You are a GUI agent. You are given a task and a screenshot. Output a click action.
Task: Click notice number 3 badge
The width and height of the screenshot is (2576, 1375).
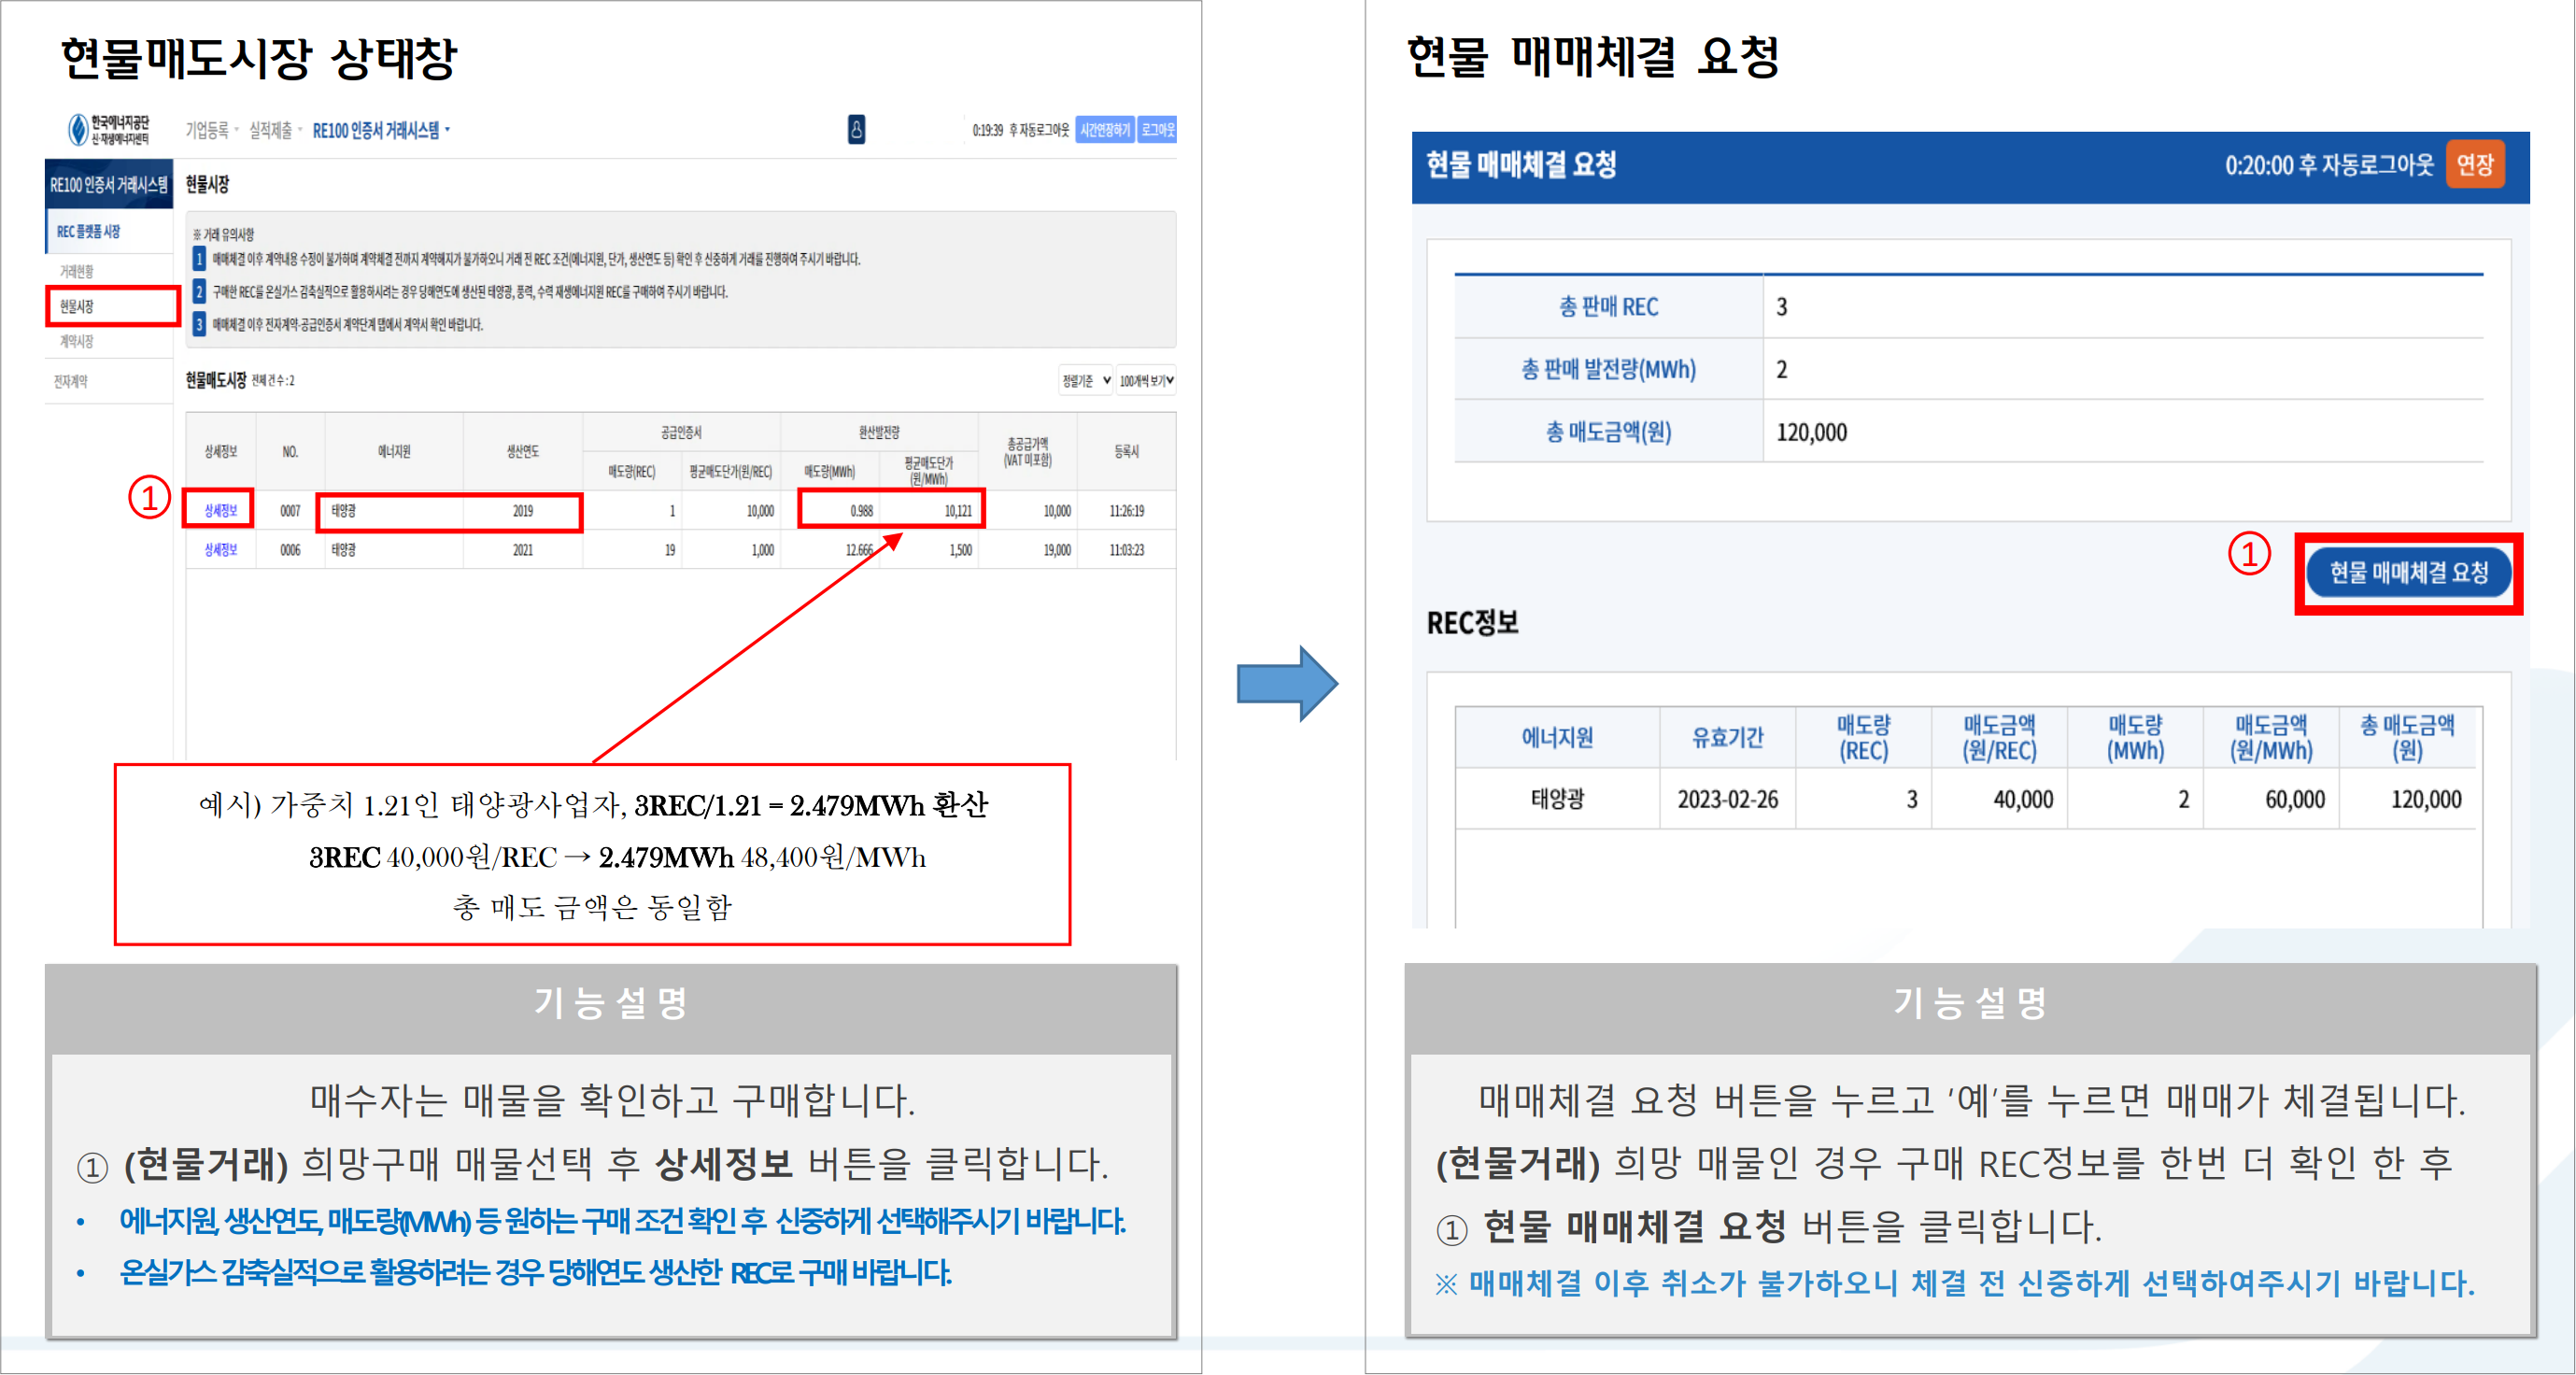pos(199,325)
